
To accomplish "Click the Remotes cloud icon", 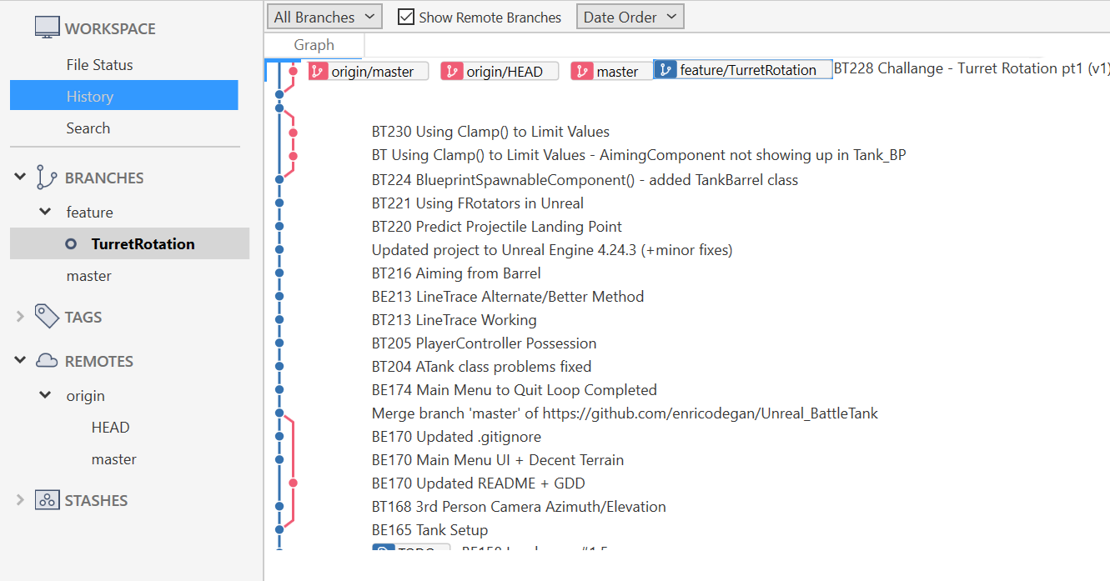I will [x=47, y=361].
